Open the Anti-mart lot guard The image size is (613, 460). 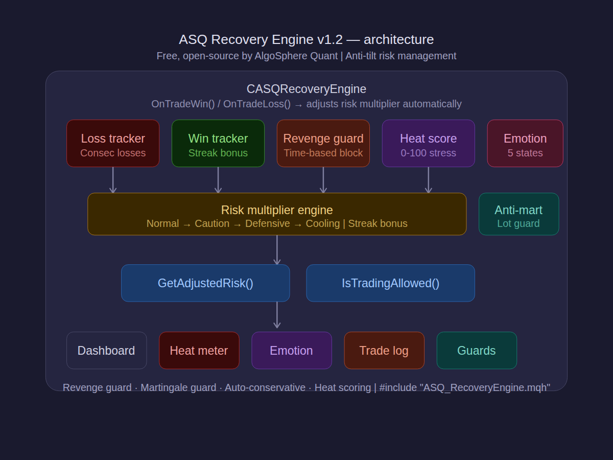pos(518,214)
